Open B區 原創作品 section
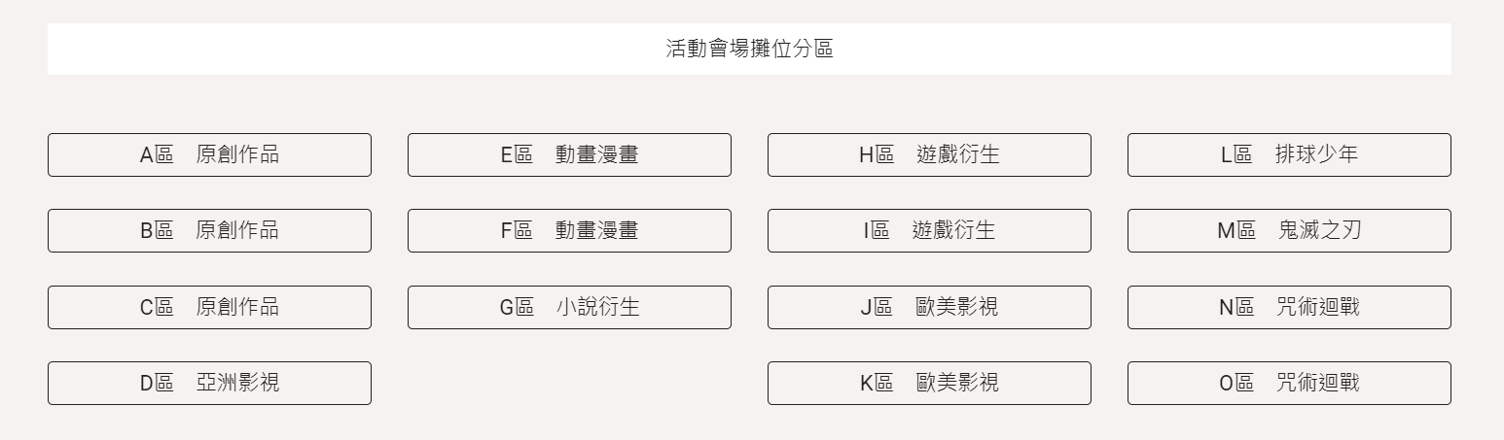Image resolution: width=1504 pixels, height=440 pixels. click(x=209, y=230)
